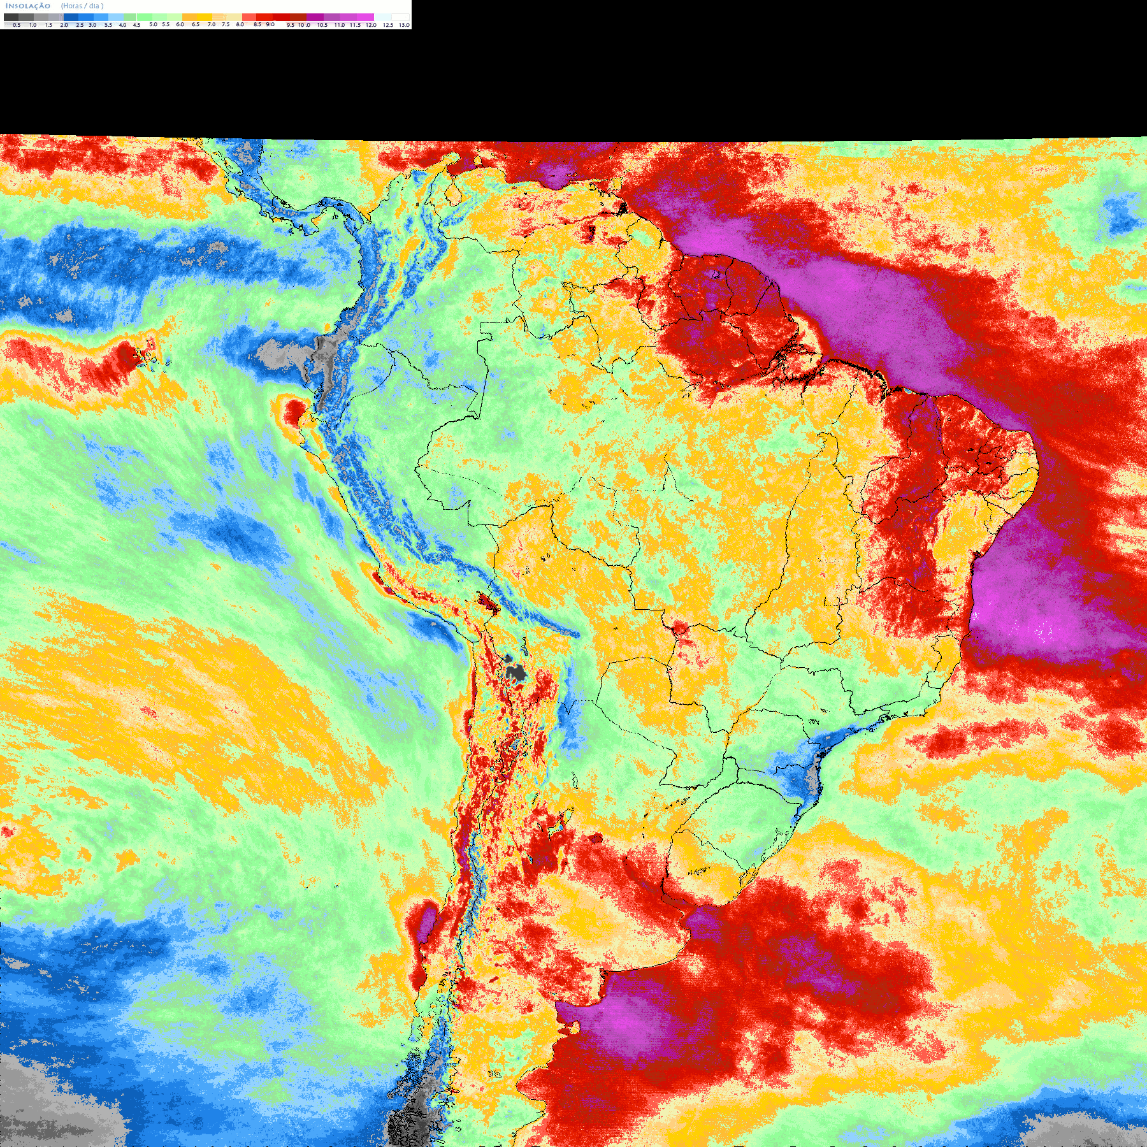The width and height of the screenshot is (1147, 1147).
Task: Click the white swatch above 13.0
Action: click(x=400, y=17)
